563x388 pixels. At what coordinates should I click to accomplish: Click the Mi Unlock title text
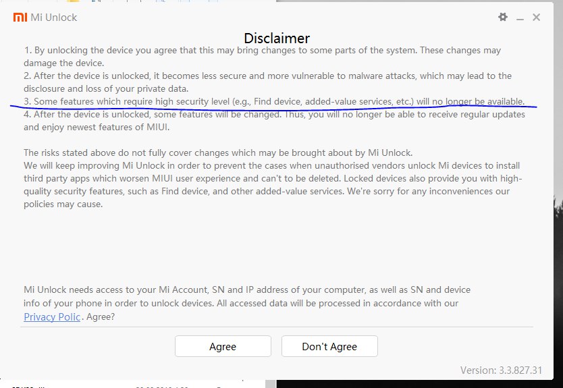tap(54, 18)
